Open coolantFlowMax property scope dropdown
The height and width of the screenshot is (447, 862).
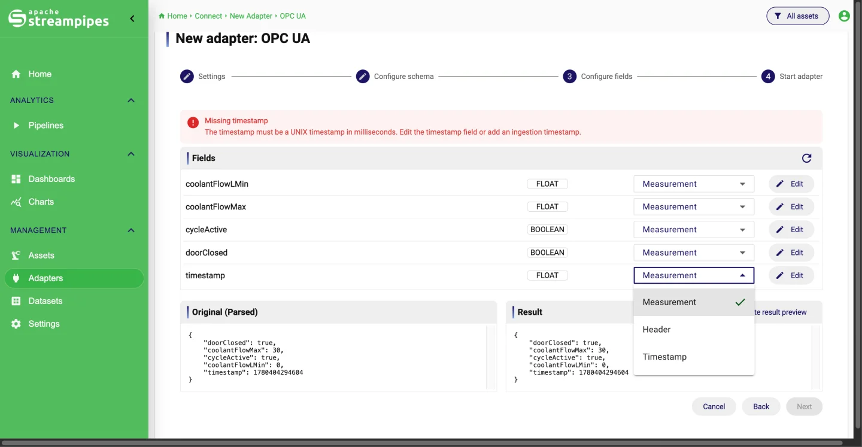click(694, 207)
